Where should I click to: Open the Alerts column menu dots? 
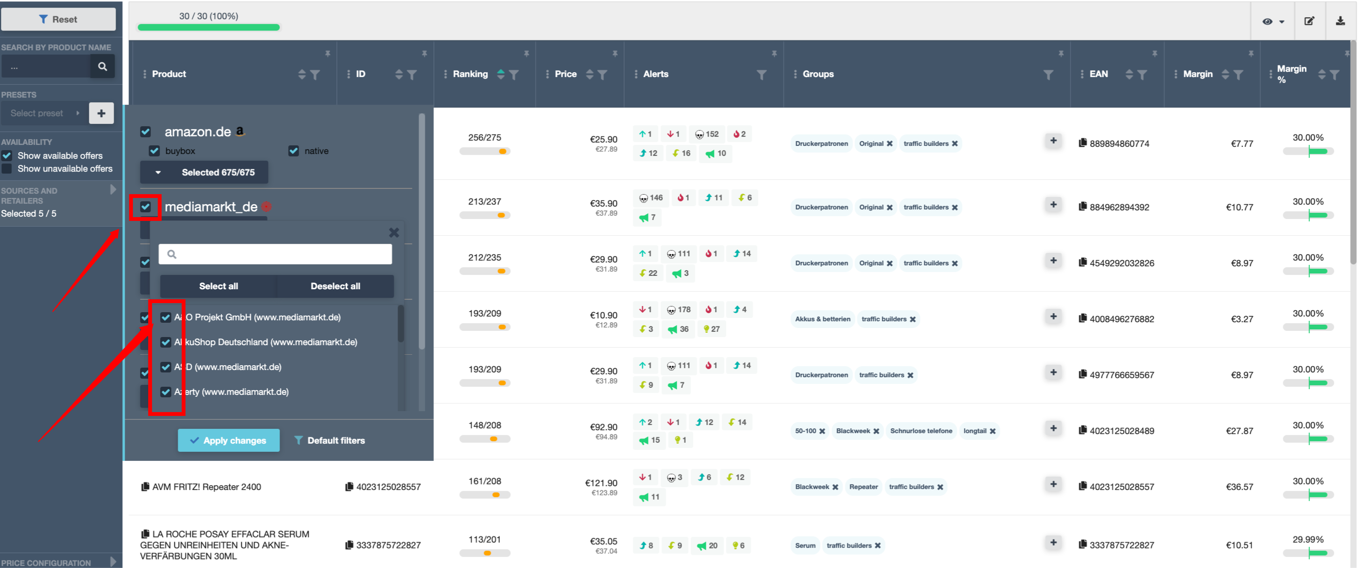point(636,74)
